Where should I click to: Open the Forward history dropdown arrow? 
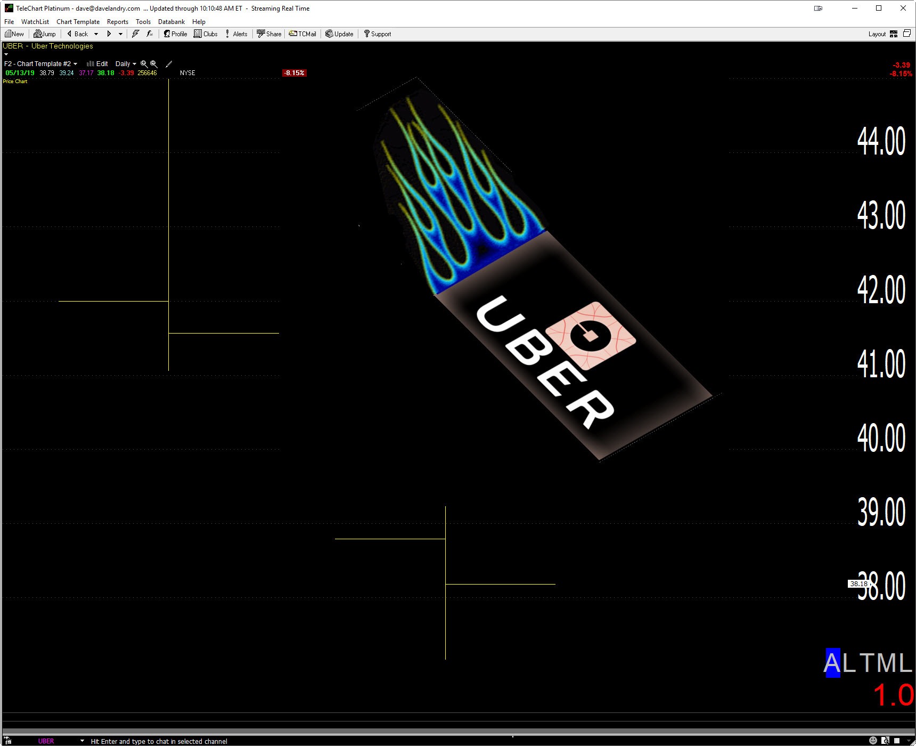pos(121,34)
